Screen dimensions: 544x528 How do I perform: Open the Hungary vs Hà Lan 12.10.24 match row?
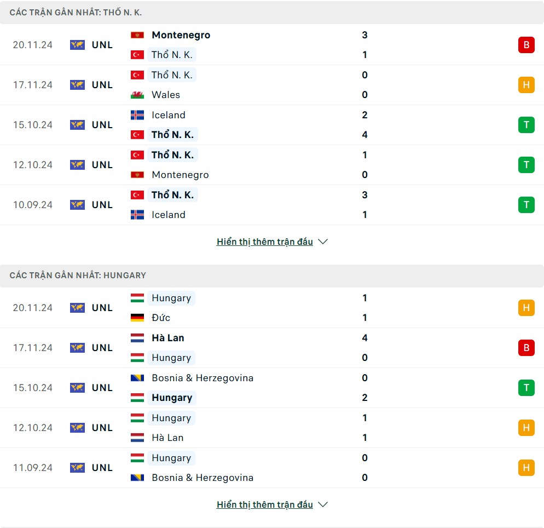pos(272,428)
